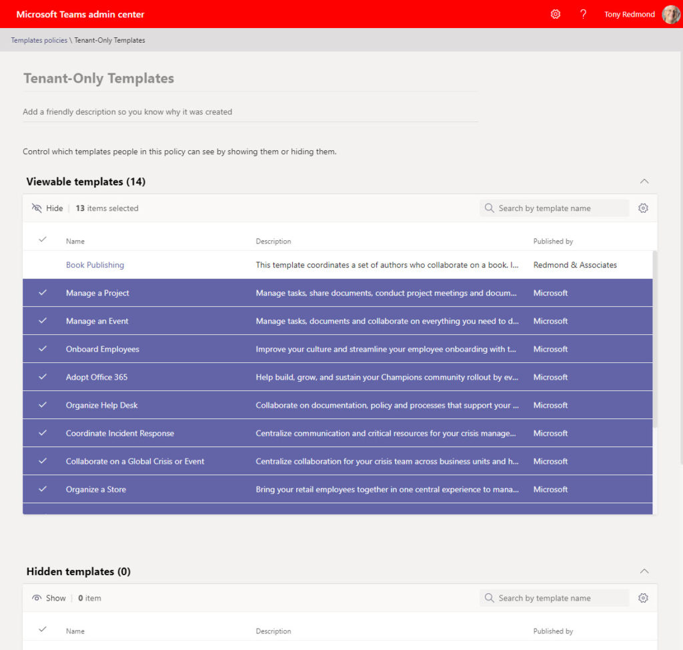The image size is (683, 650).
Task: Click Published by header in Hidden templates
Action: 553,631
